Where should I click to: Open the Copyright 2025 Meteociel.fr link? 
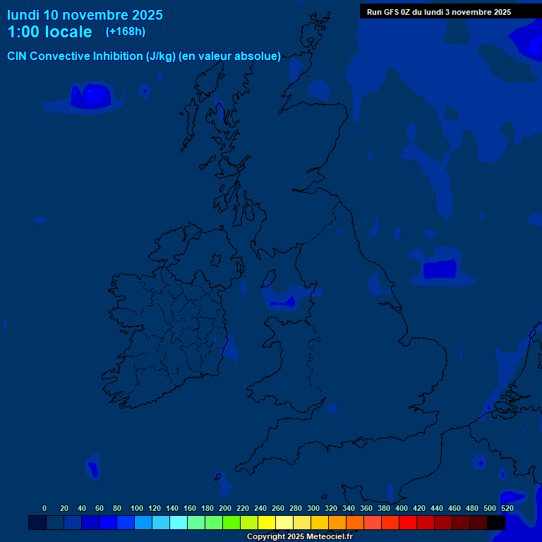(x=299, y=536)
